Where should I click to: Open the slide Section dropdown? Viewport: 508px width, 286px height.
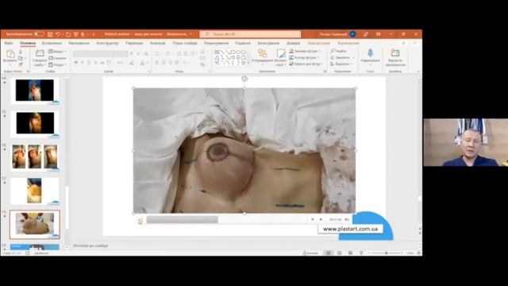57,64
